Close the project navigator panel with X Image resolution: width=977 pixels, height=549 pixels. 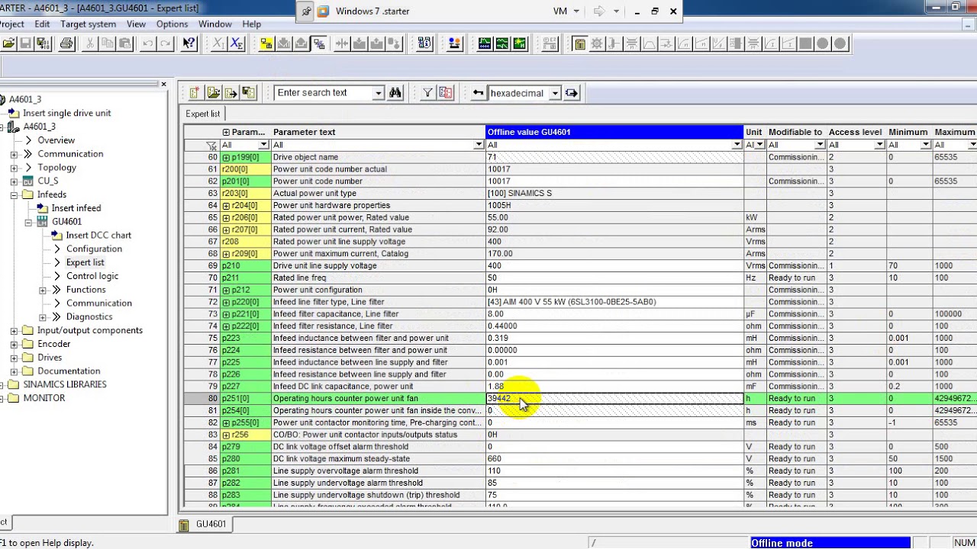pos(163,84)
